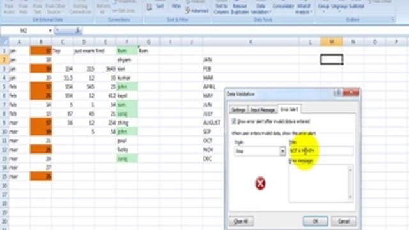Image resolution: width=409 pixels, height=230 pixels.
Task: Click the Clear All button
Action: [x=242, y=222]
